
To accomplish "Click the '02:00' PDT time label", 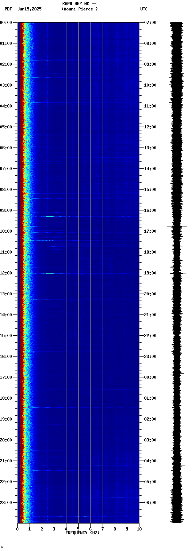I will [x=6, y=64].
